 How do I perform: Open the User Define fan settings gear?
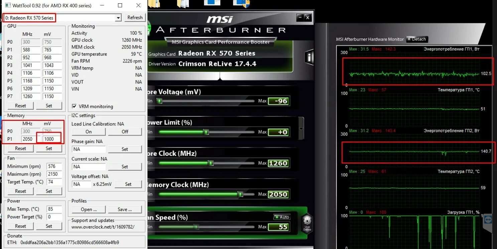[307, 223]
